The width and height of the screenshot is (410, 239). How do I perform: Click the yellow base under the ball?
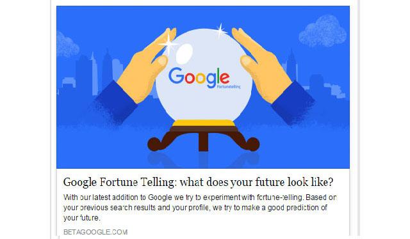pyautogui.click(x=204, y=123)
